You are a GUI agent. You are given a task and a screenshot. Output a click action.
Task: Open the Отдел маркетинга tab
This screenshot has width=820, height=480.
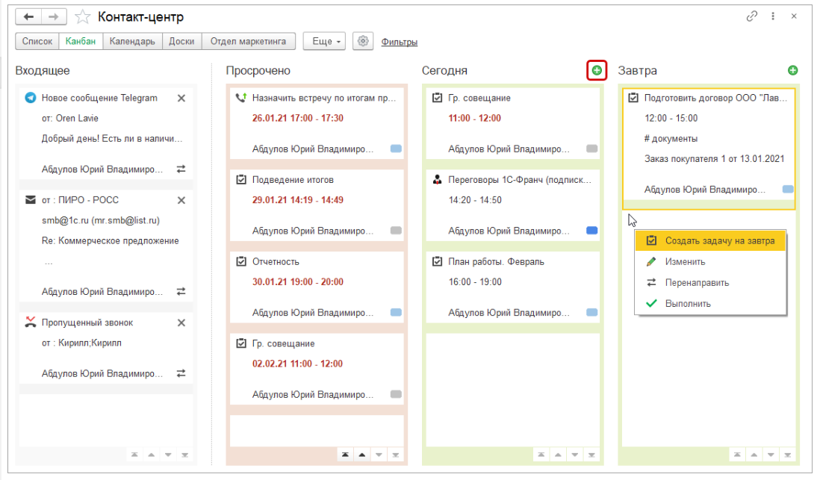[x=248, y=42]
